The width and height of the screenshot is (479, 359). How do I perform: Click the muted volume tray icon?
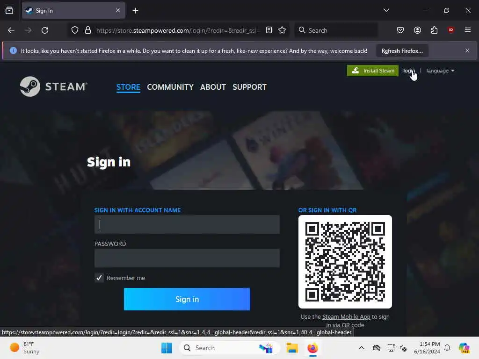point(403,348)
